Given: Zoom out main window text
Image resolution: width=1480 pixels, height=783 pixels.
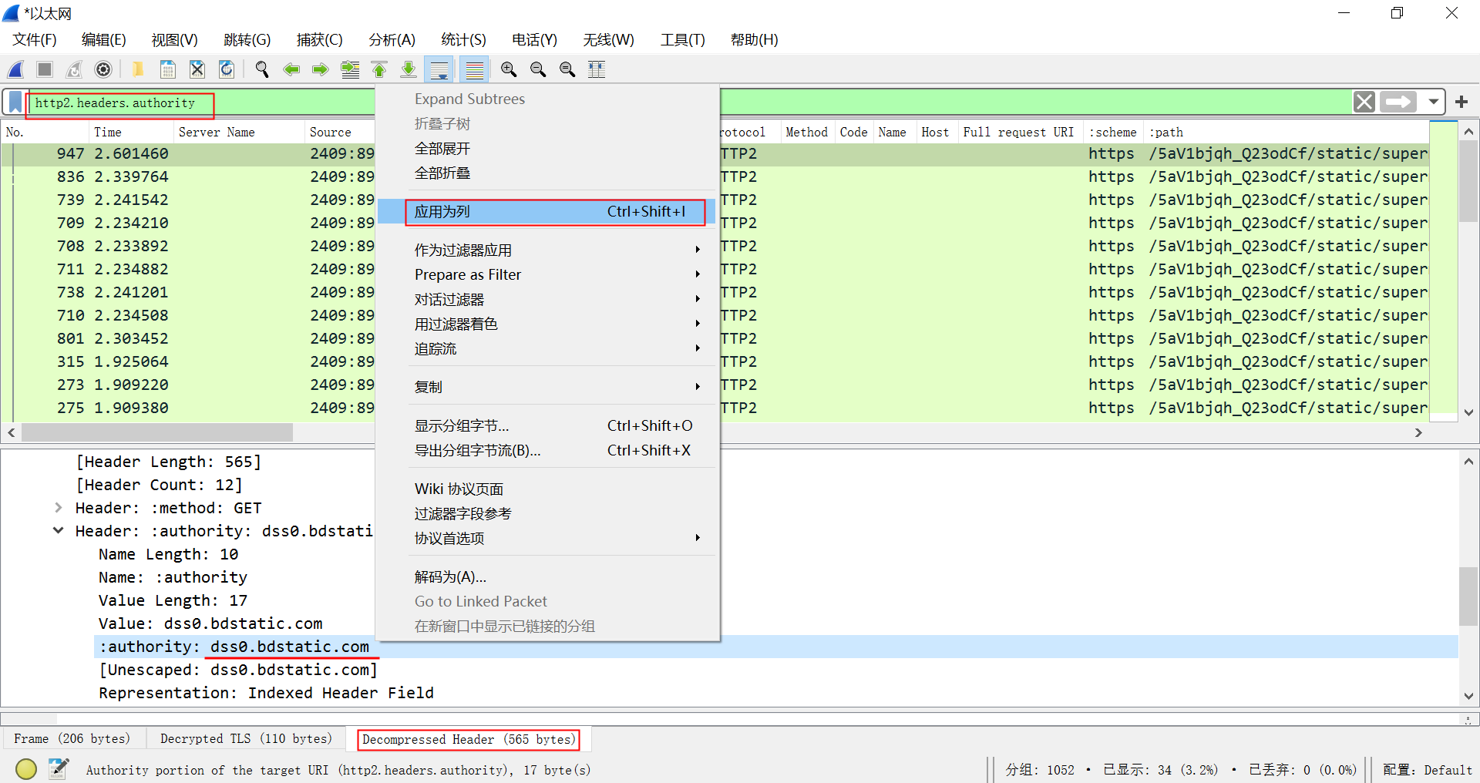Looking at the screenshot, I should 538,69.
